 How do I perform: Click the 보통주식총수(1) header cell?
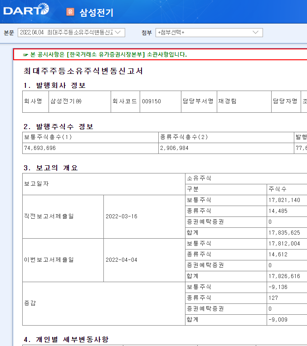point(90,138)
